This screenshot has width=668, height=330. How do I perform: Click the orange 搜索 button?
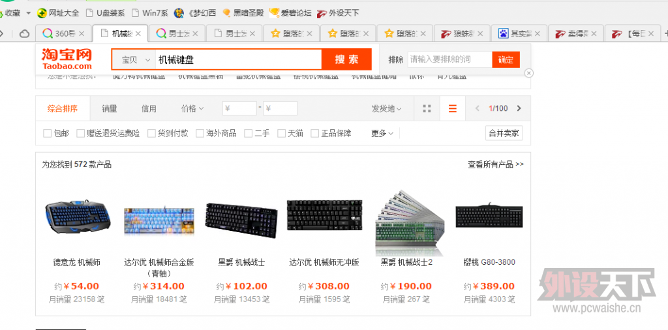(346, 59)
